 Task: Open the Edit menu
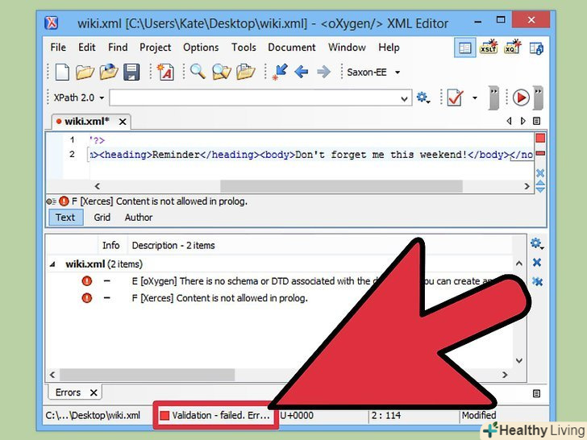[x=87, y=48]
